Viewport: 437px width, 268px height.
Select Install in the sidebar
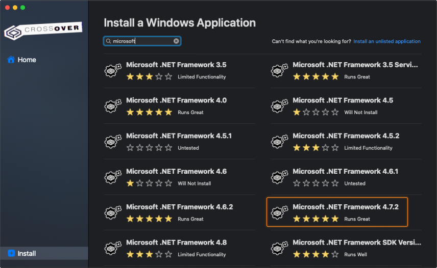(x=44, y=253)
